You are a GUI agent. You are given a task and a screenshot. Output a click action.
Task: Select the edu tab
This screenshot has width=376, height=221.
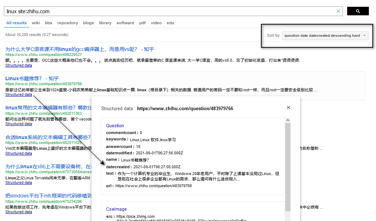pos(170,23)
